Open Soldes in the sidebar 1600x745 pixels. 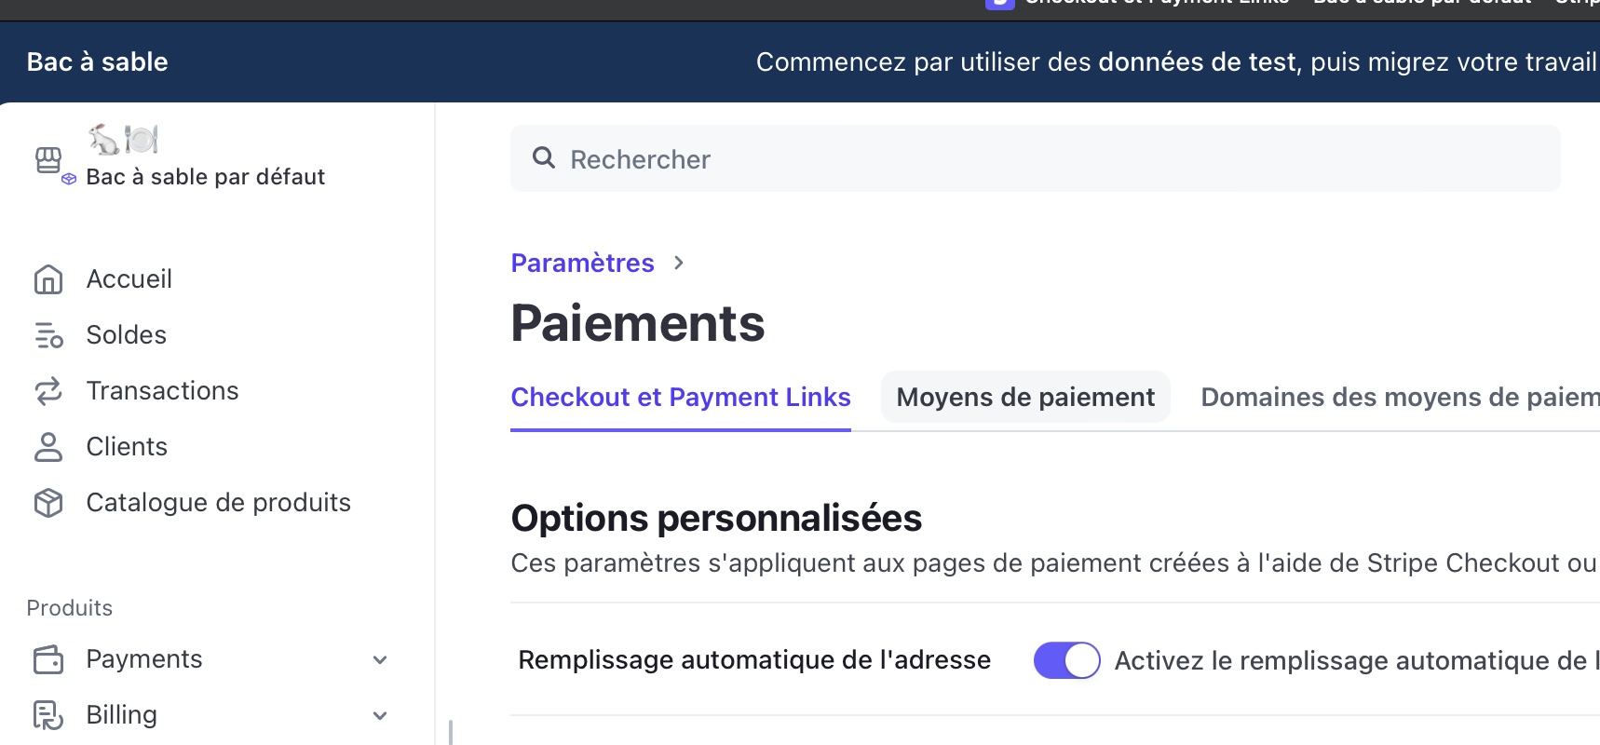click(x=127, y=335)
